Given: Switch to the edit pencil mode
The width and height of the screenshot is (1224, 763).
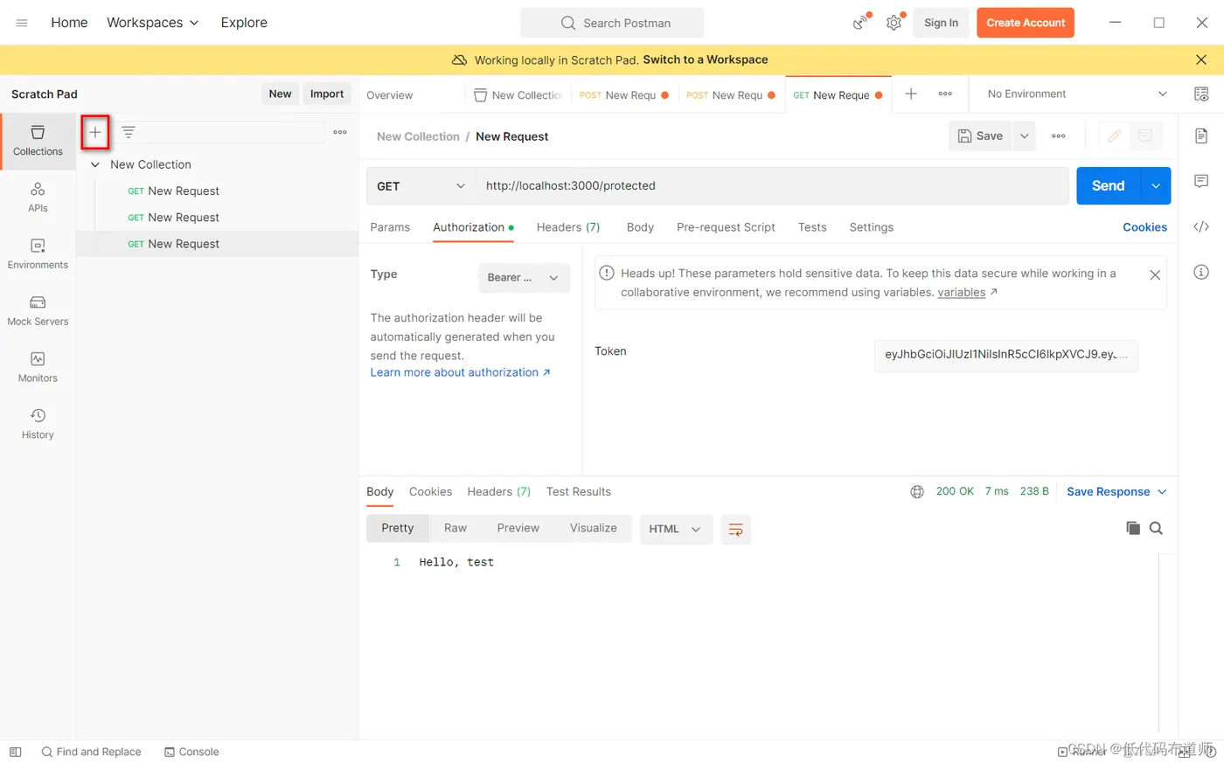Looking at the screenshot, I should pyautogui.click(x=1114, y=136).
